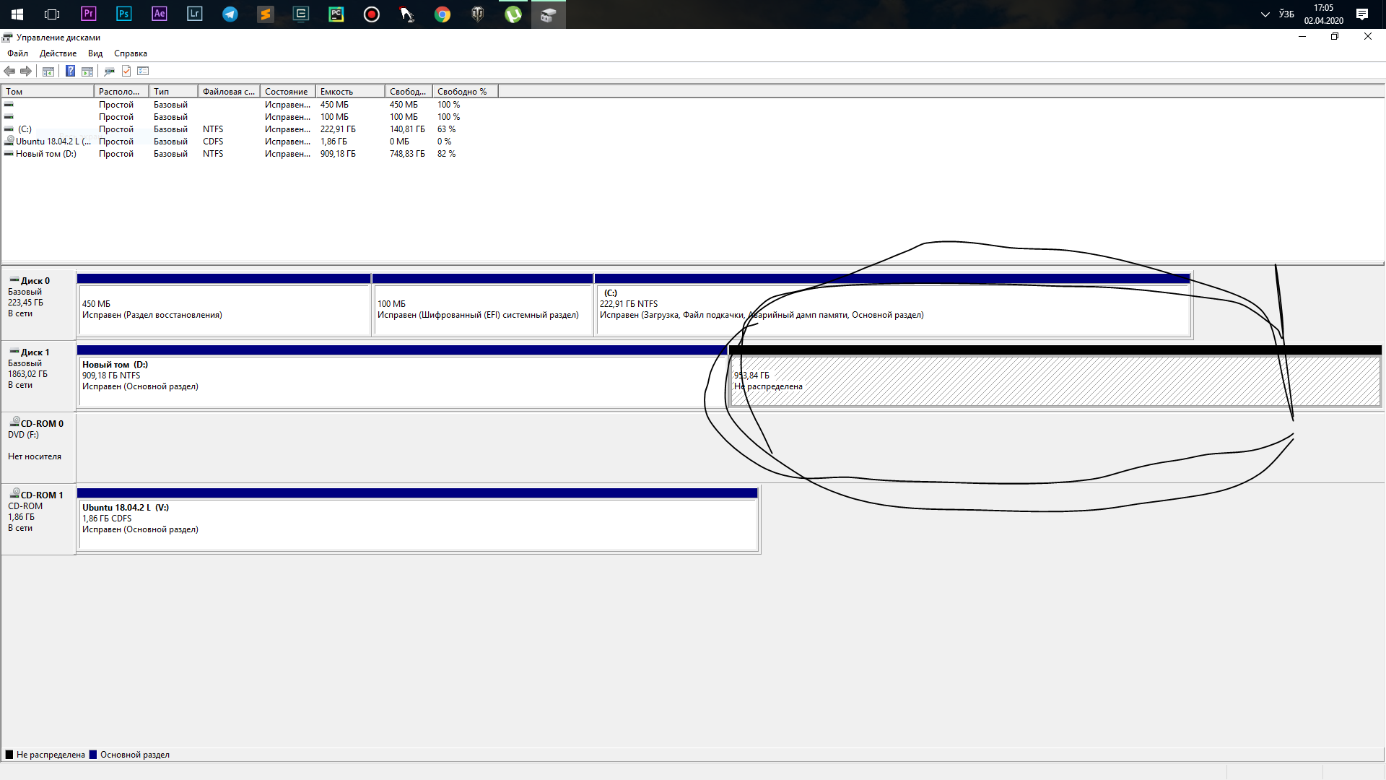Open the teal E app in the taskbar
Image resolution: width=1386 pixels, height=780 pixels.
click(300, 14)
